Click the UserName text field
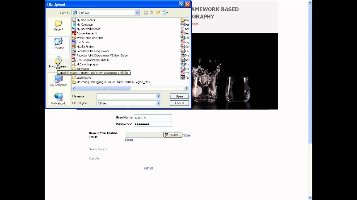Image resolution: width=357 pixels, height=200 pixels. point(153,117)
